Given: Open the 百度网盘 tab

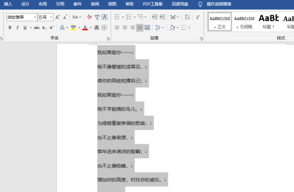Looking at the screenshot, I should pyautogui.click(x=180, y=4).
